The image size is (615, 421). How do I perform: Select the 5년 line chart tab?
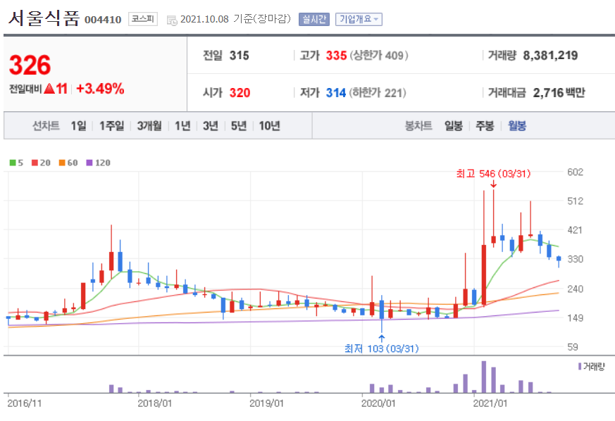tap(239, 126)
